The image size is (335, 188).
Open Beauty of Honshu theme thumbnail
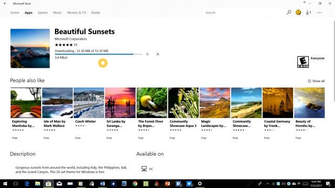[x=309, y=103]
